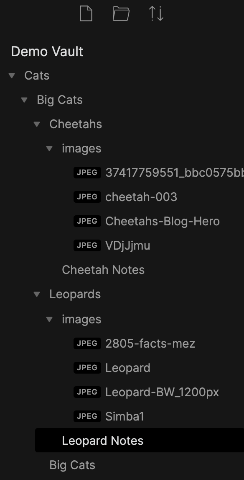Screen dimensions: 244x480
Task: Click JPEG badge beside Simba1
Action: point(87,416)
